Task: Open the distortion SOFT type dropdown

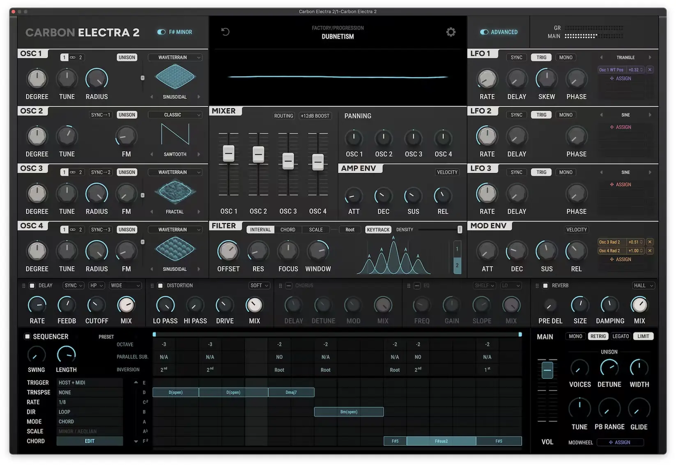Action: 259,285
